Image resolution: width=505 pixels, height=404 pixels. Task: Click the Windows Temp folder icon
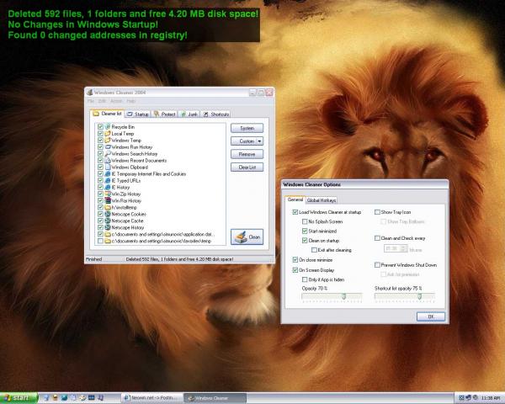(x=108, y=141)
